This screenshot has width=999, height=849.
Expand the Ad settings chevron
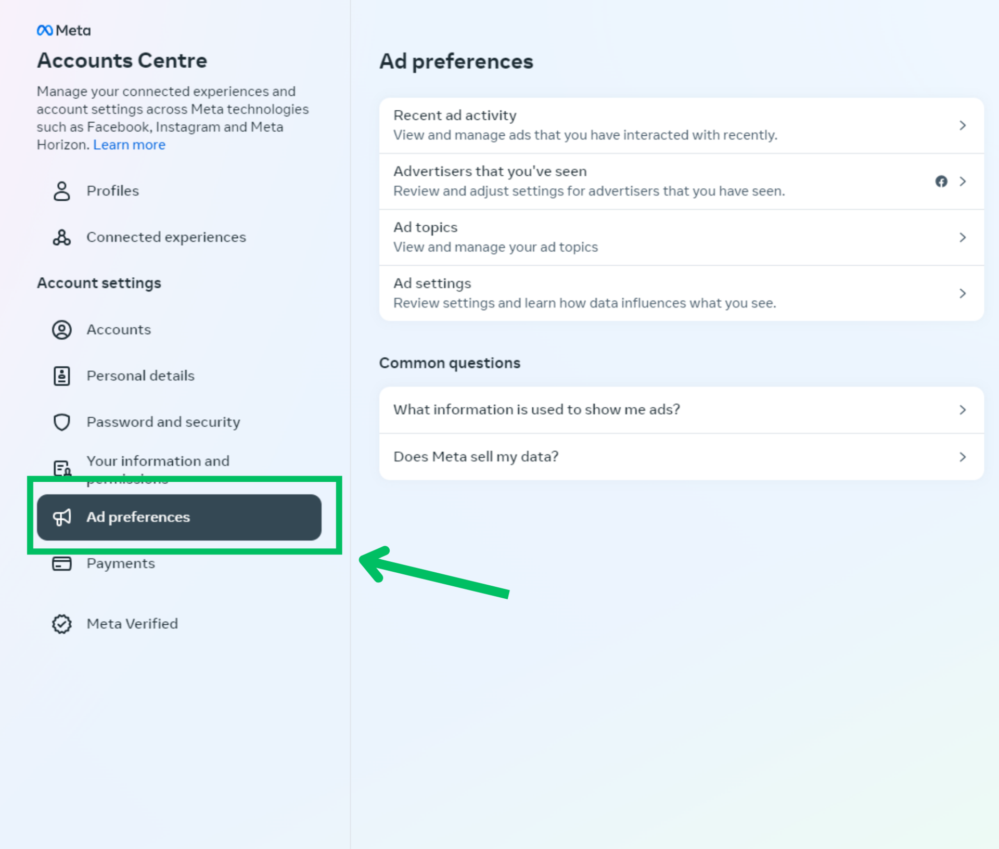coord(962,293)
